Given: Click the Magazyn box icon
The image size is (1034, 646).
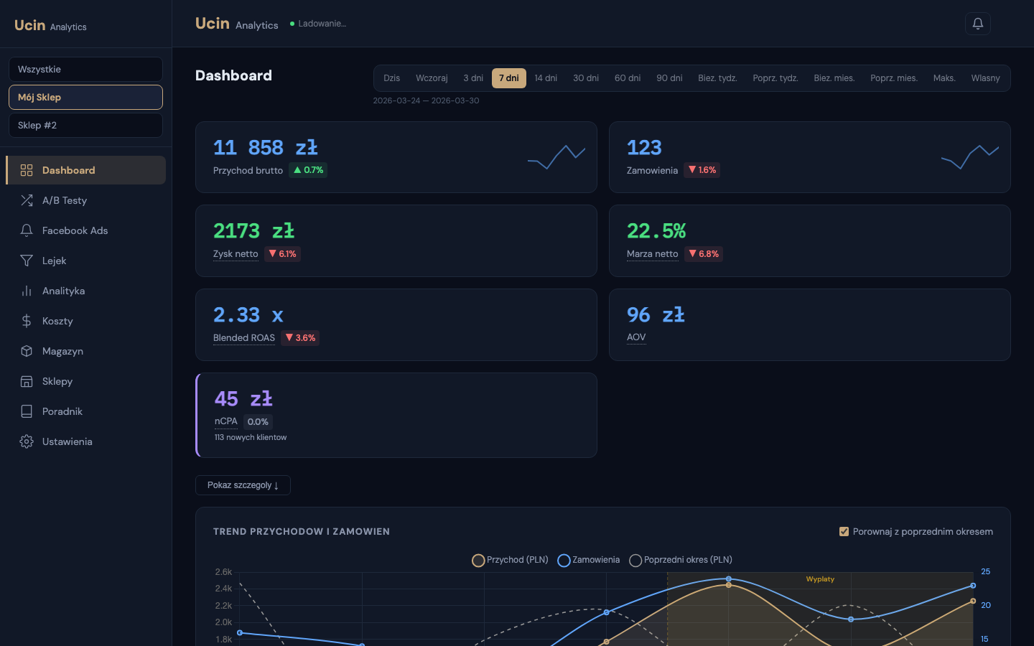Looking at the screenshot, I should pyautogui.click(x=27, y=351).
